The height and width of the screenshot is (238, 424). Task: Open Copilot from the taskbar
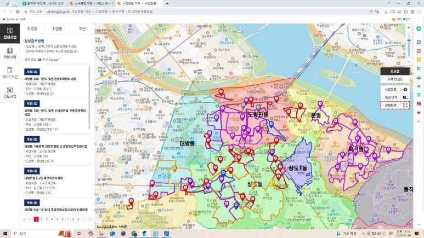pos(91,234)
